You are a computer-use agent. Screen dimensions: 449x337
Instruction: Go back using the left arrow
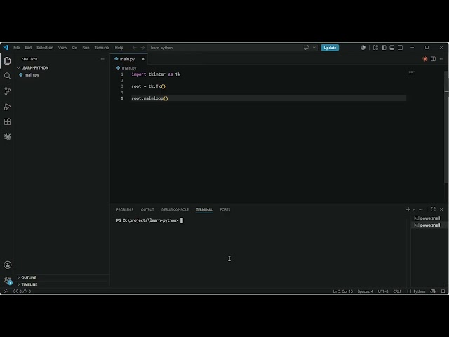pos(134,48)
